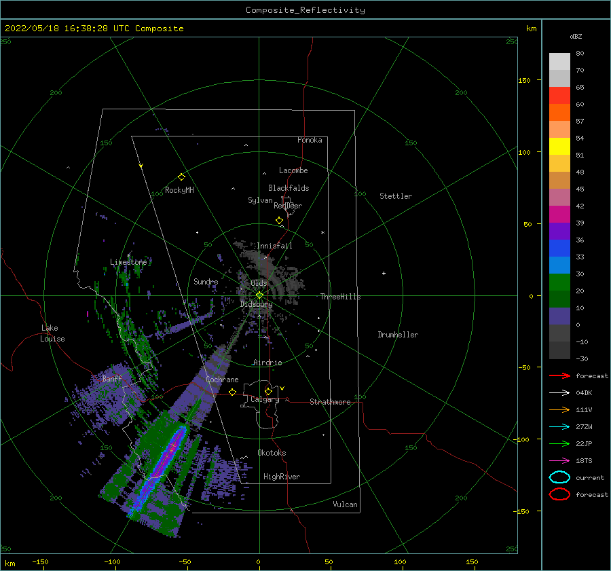611x571 pixels.
Task: Select the orange 57-60 dBZ swatch
Action: pyautogui.click(x=559, y=112)
